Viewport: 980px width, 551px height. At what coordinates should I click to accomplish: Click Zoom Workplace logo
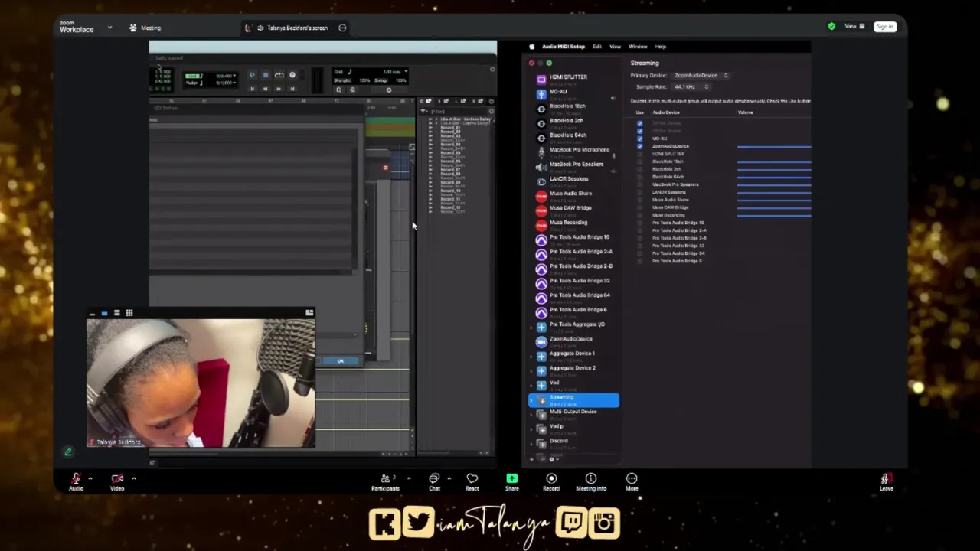tap(77, 27)
